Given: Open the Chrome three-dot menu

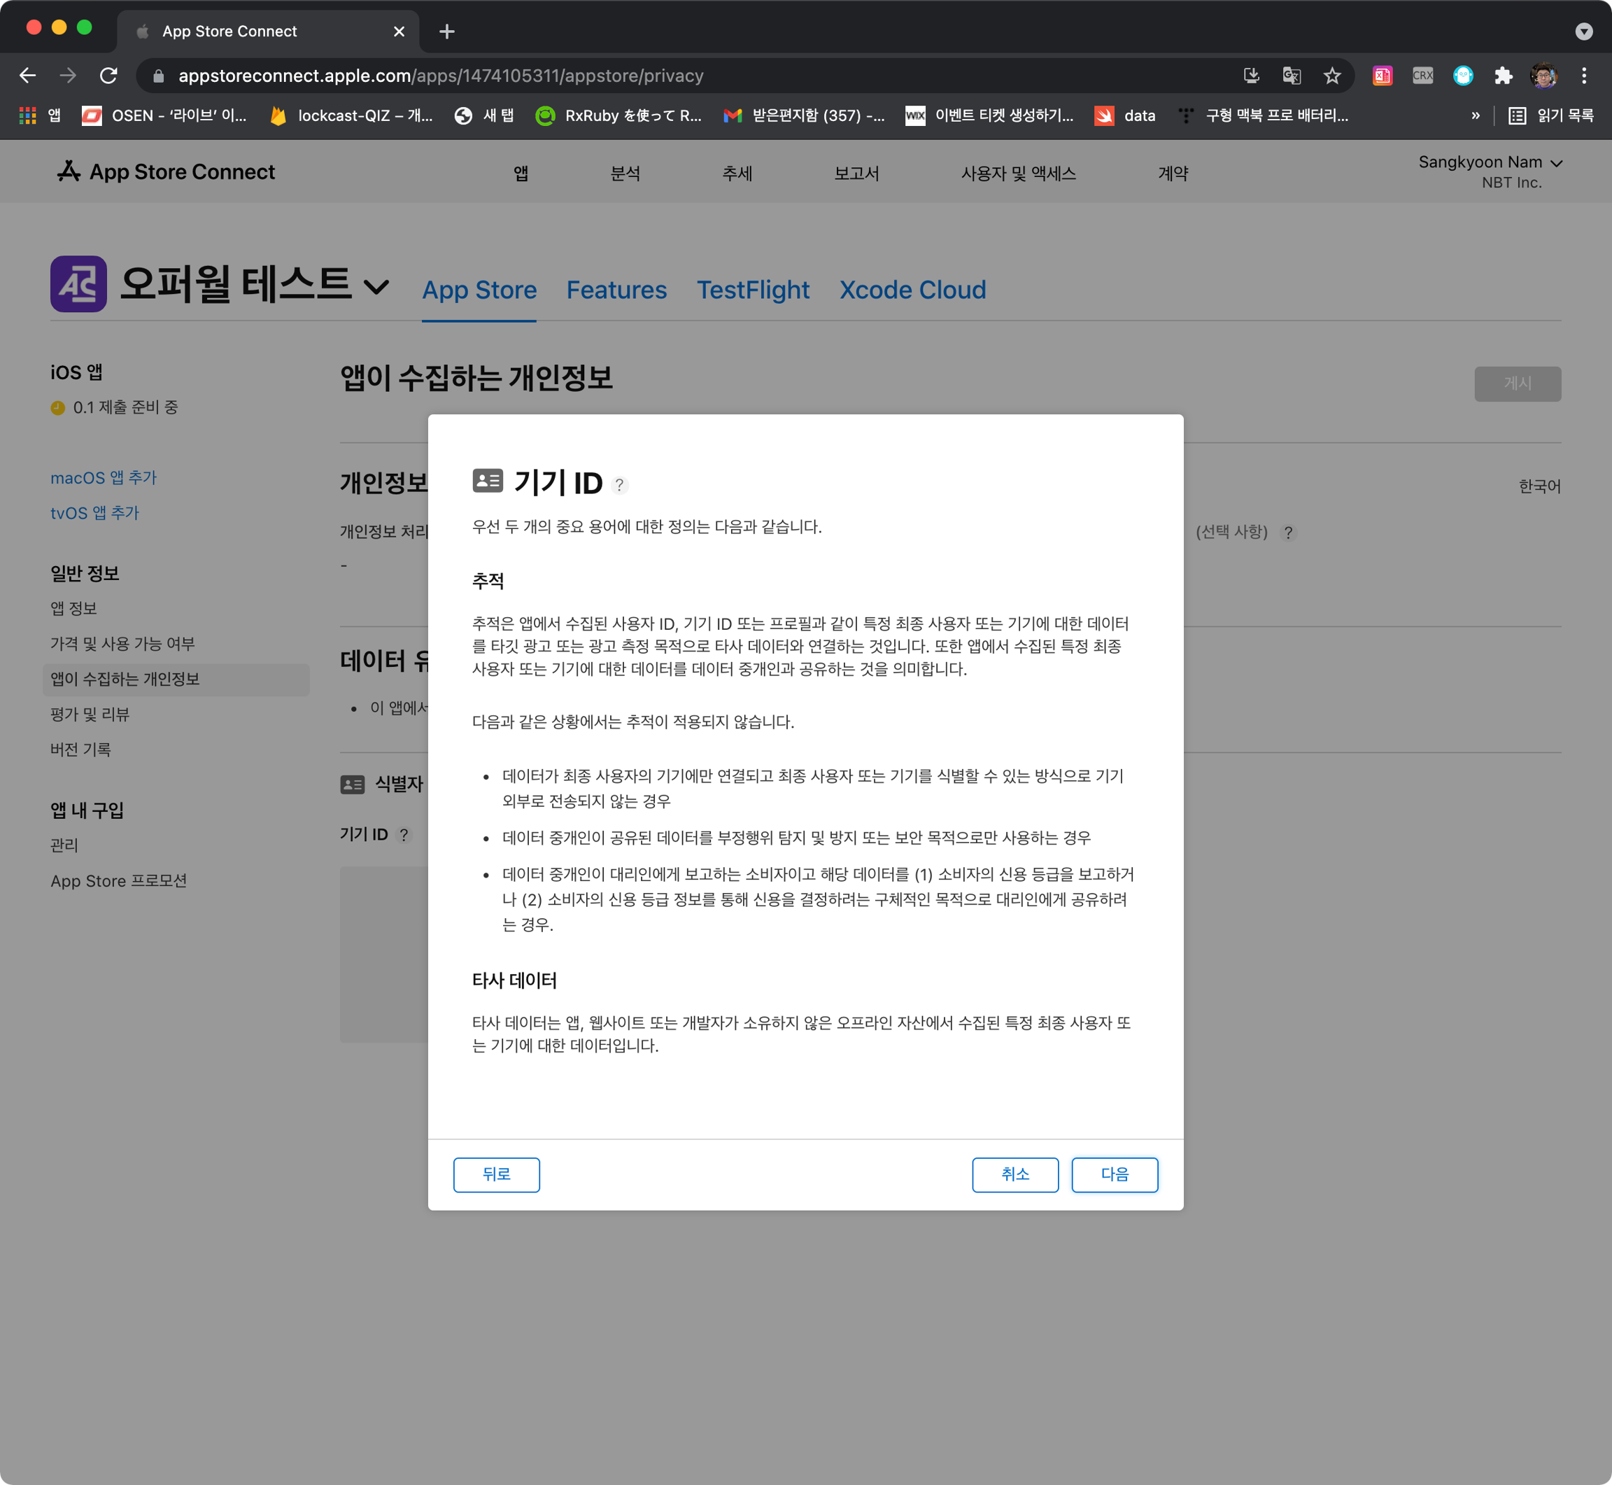Looking at the screenshot, I should (1583, 76).
